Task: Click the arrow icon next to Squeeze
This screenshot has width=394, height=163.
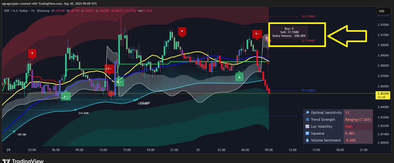Action: tap(307, 133)
